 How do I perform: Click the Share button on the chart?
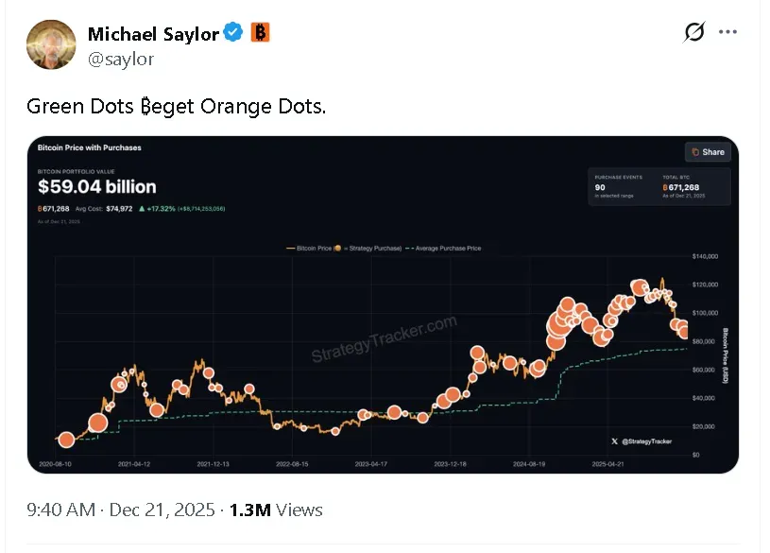point(708,151)
